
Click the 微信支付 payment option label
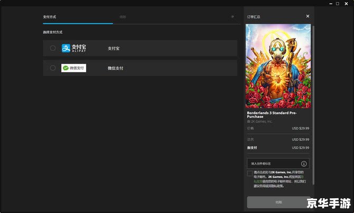pos(115,68)
